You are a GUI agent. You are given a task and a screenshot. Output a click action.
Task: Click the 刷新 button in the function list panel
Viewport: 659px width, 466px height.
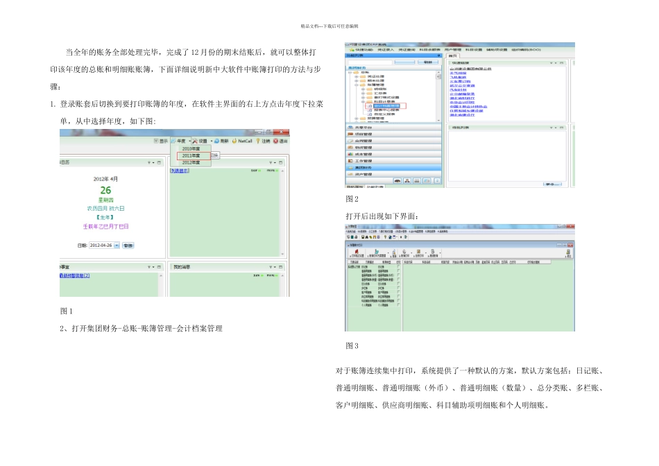[428, 62]
